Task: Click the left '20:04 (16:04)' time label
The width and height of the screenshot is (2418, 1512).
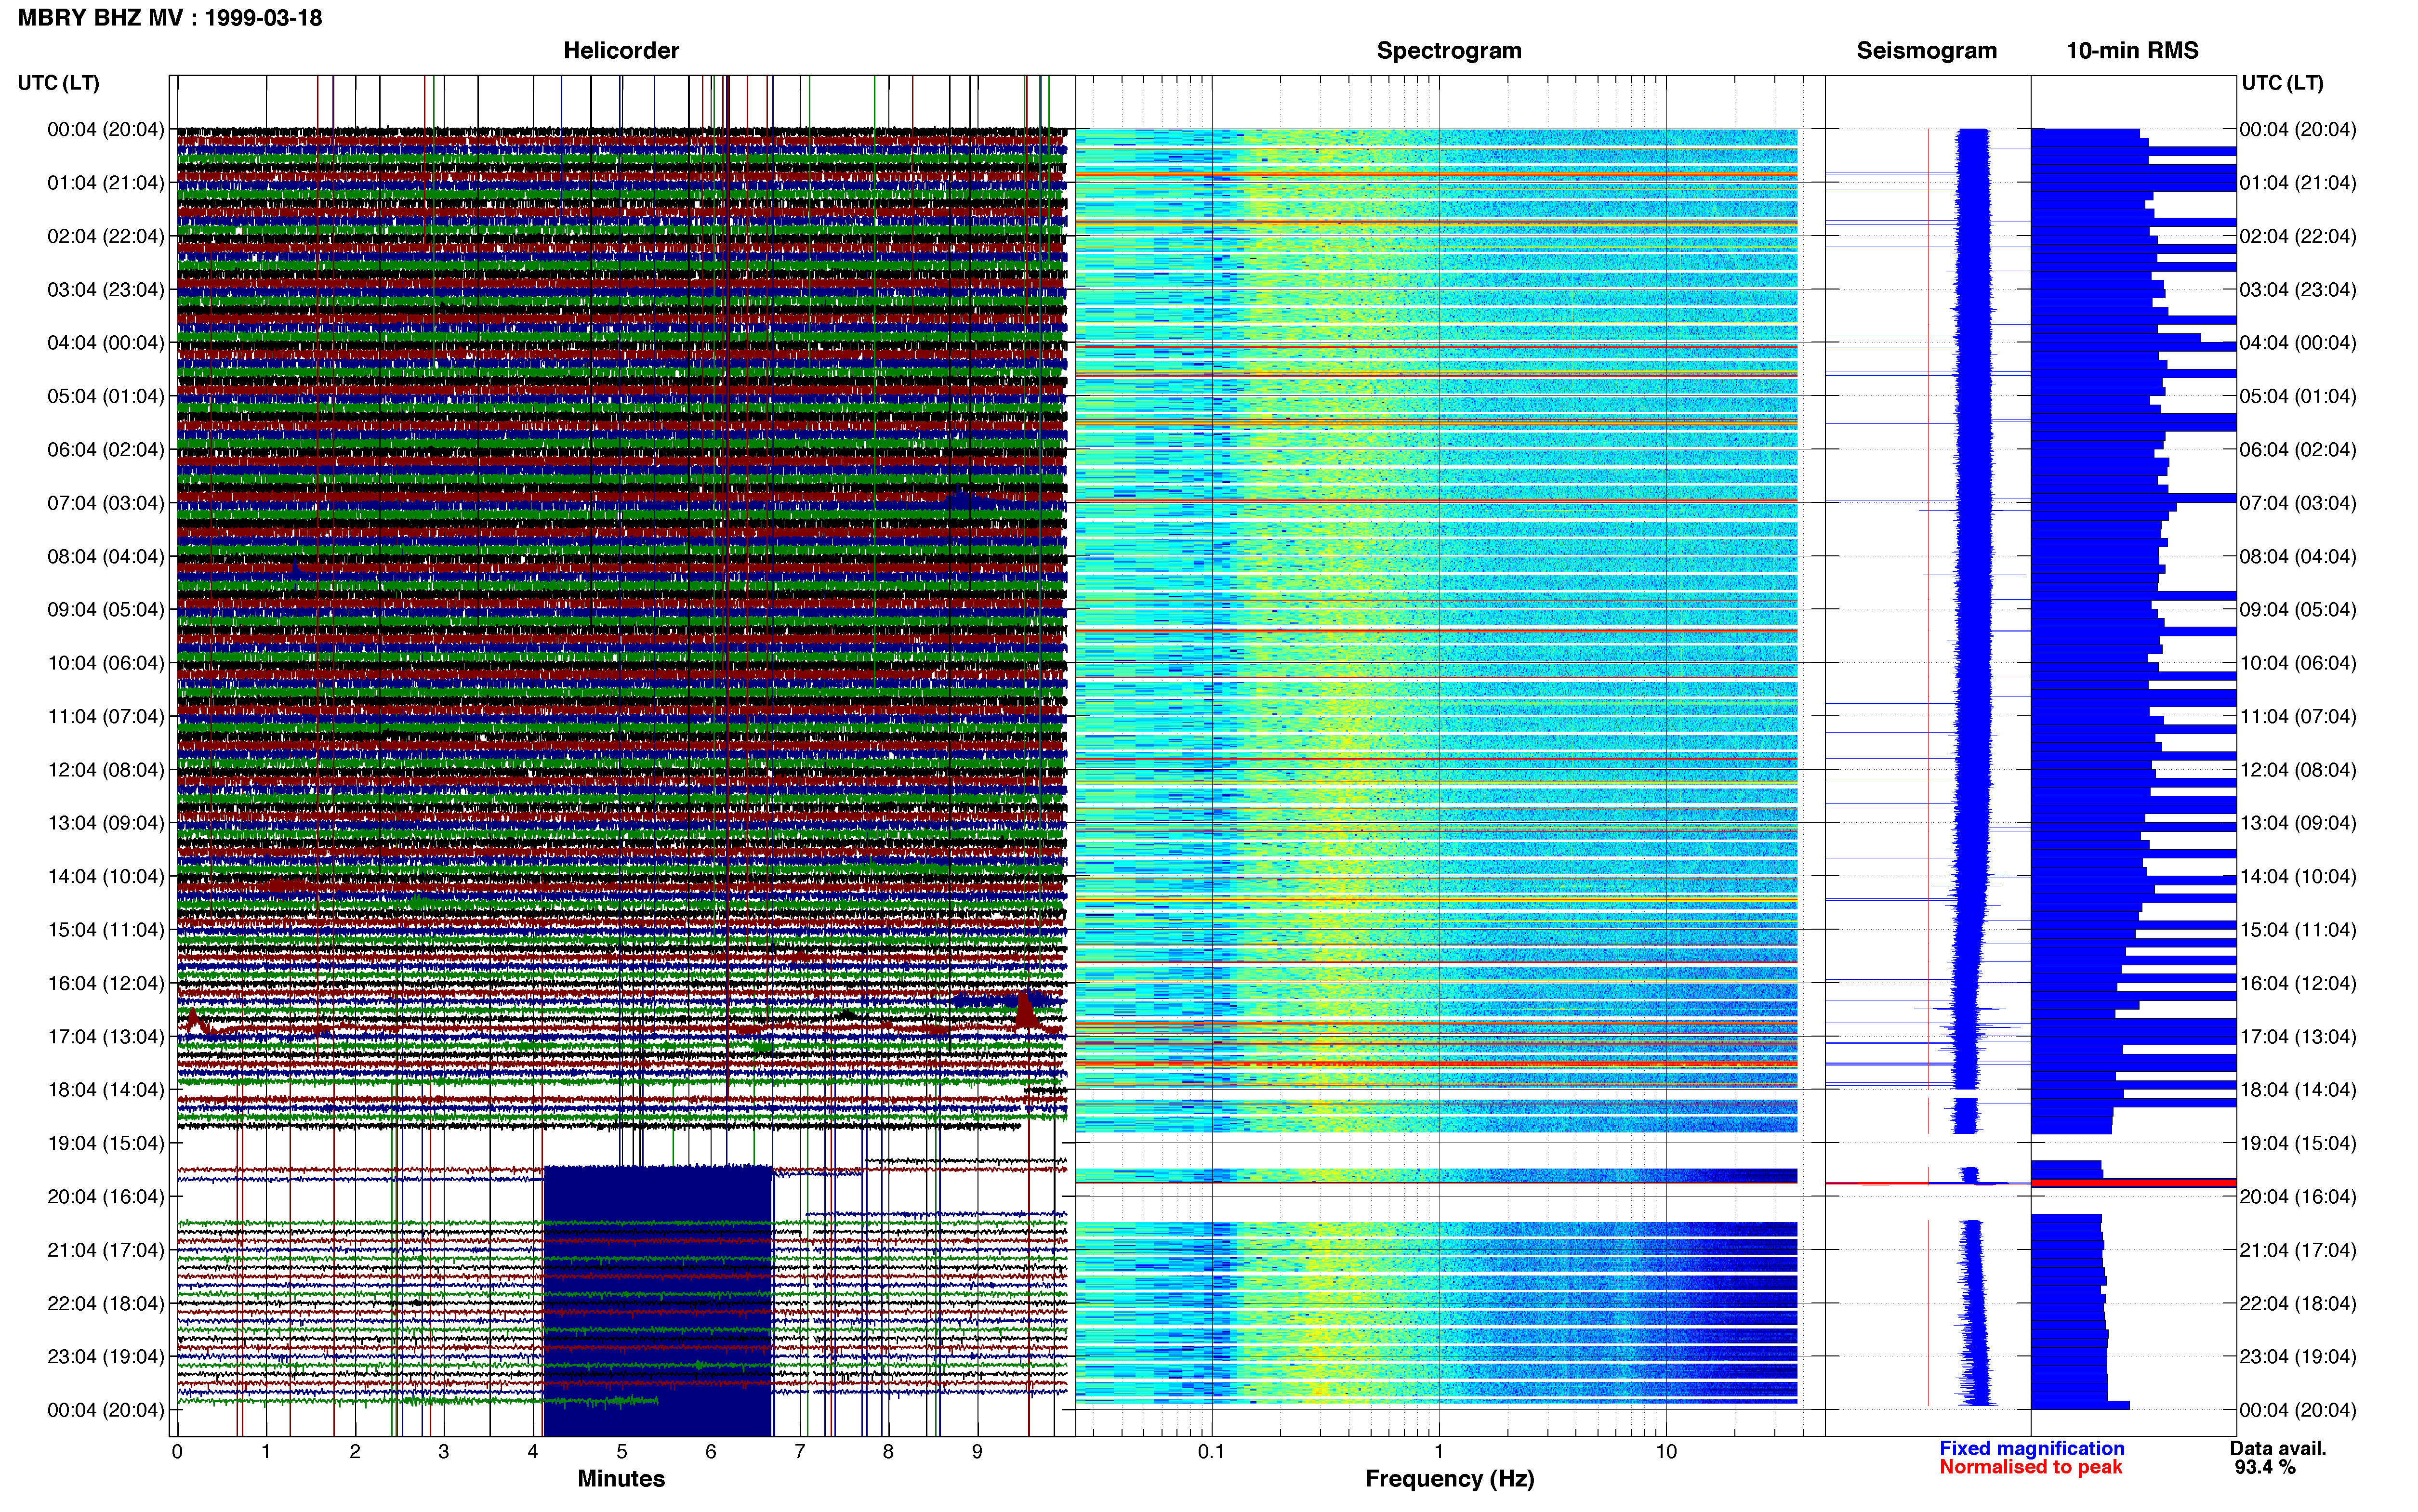Action: (106, 1196)
